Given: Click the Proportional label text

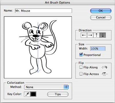Looking at the screenshot, I should pyautogui.click(x=92, y=55).
